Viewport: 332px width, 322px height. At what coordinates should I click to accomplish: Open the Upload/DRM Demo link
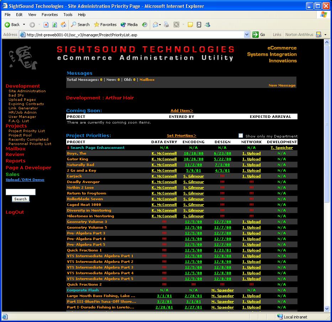click(x=25, y=180)
